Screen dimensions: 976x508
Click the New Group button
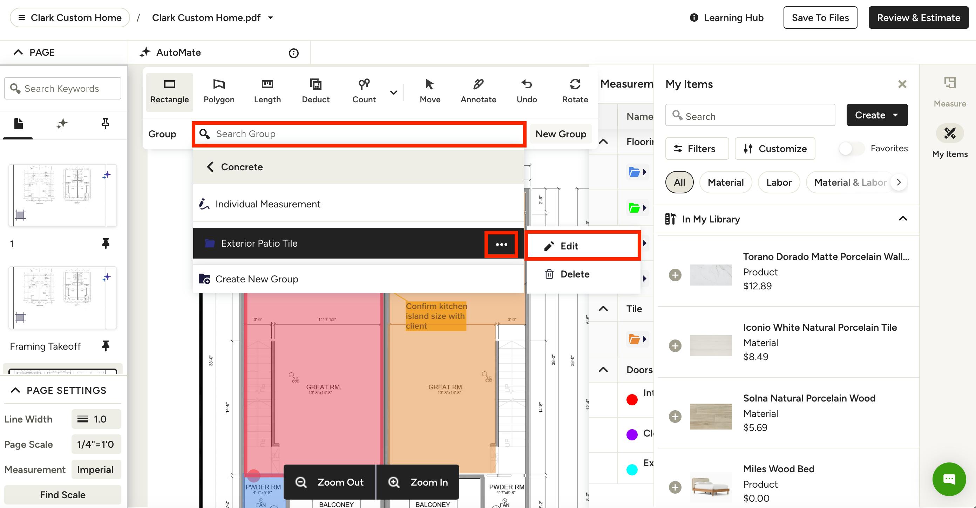pyautogui.click(x=560, y=134)
